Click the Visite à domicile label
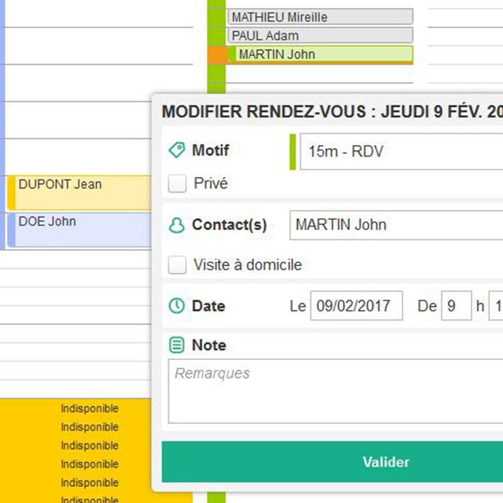 click(x=248, y=265)
